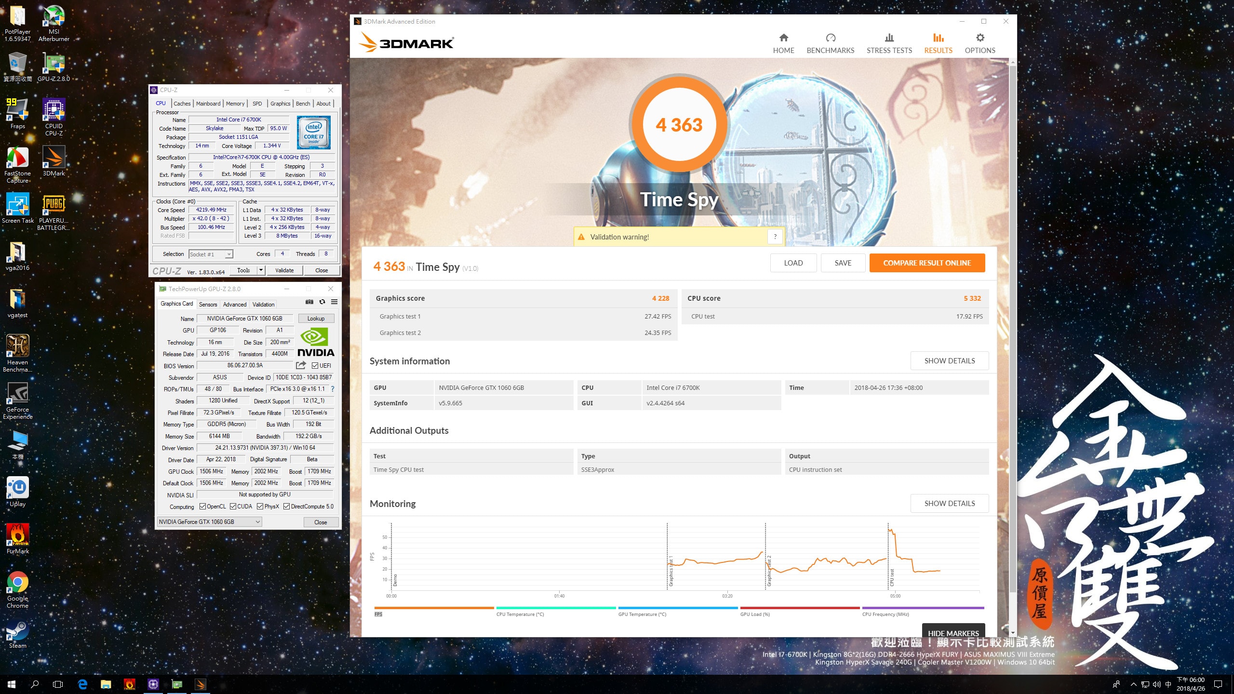Click Bus Interface question mark icon

(x=332, y=389)
